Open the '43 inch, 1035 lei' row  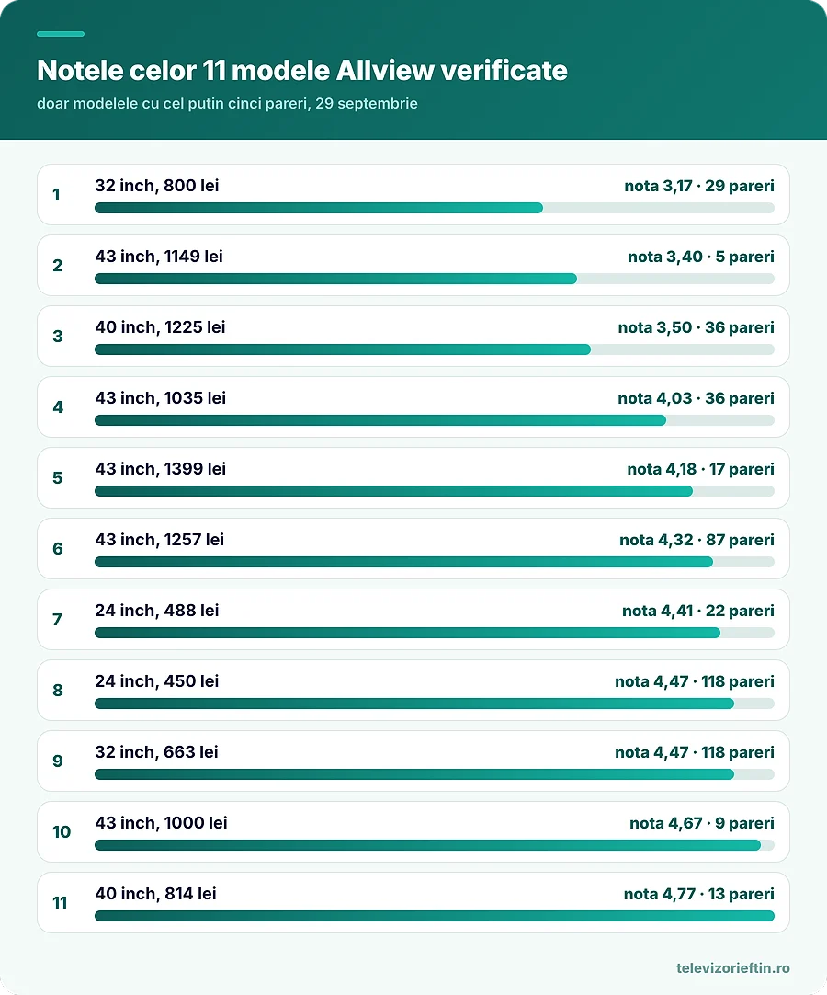(413, 406)
